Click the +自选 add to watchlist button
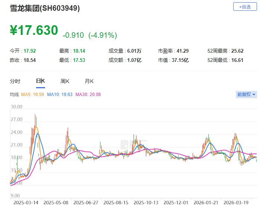The height and width of the screenshot is (208, 260). pyautogui.click(x=245, y=7)
